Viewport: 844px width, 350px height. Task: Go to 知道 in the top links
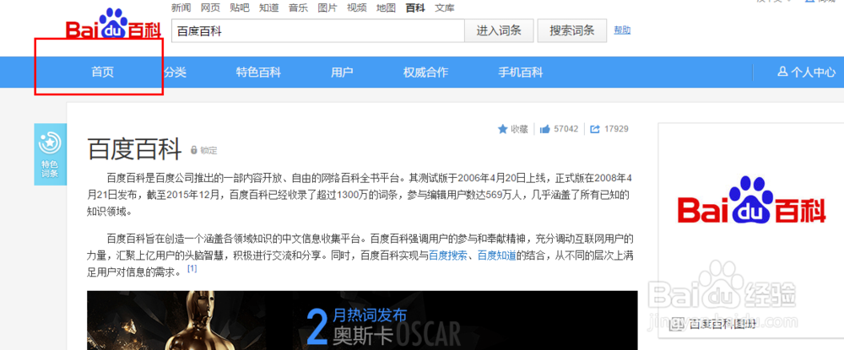tap(268, 8)
